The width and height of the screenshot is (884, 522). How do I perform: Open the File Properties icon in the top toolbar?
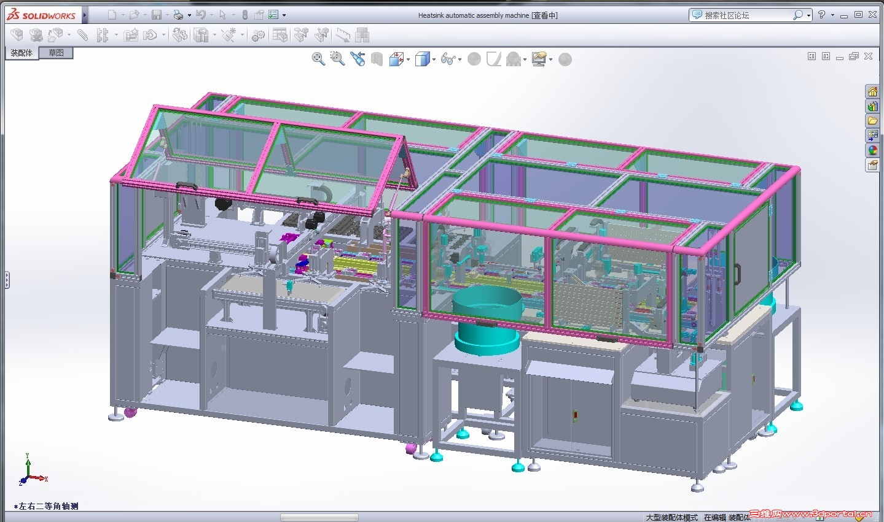pos(259,15)
